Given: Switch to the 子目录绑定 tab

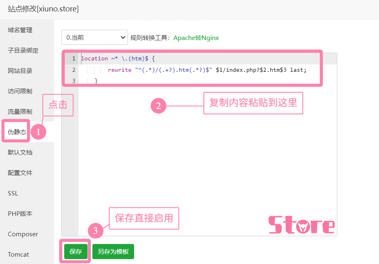Looking at the screenshot, I should 23,51.
